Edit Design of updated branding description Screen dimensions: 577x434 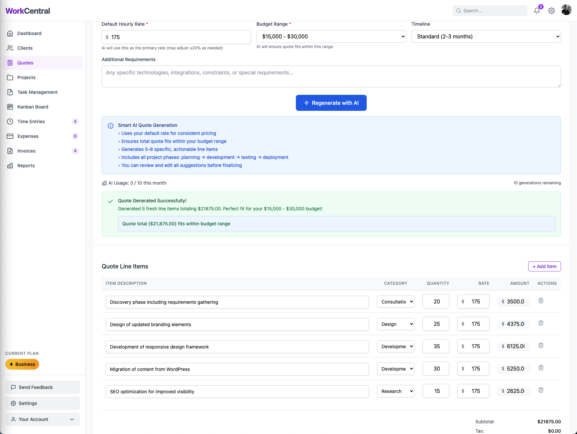(237, 324)
